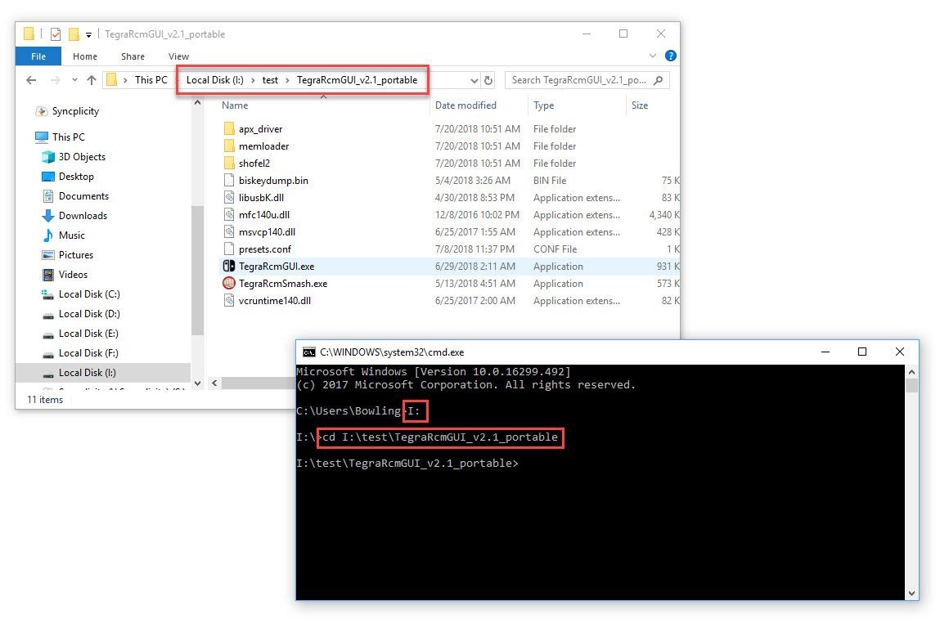The height and width of the screenshot is (623, 949).
Task: Click chevron after Local Disk (I:) breadcrumb
Action: point(253,80)
